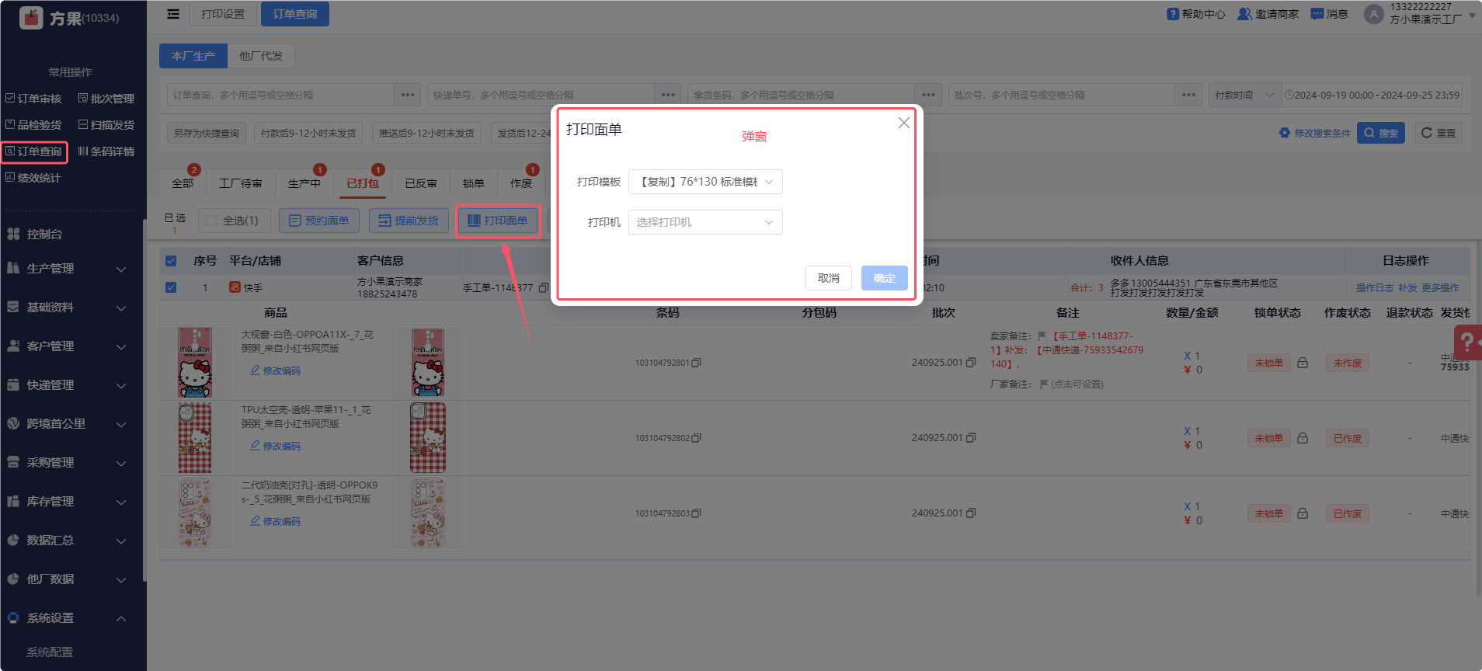The height and width of the screenshot is (671, 1482).
Task: Switch to the 打印设置 page tab
Action: (x=223, y=14)
